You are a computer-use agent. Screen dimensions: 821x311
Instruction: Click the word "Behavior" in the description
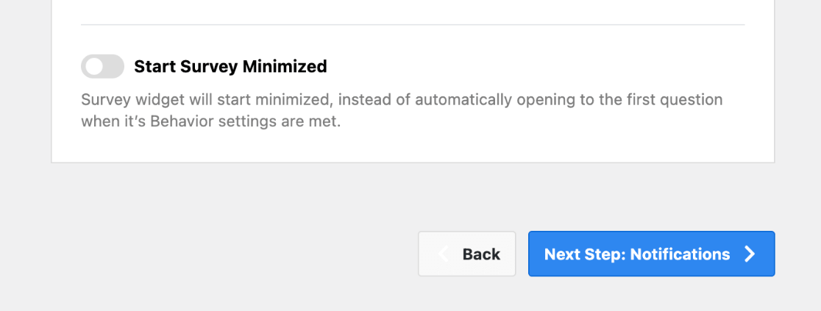[x=180, y=121]
